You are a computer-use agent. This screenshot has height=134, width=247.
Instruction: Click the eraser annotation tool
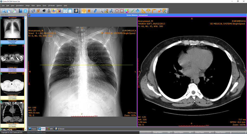159,11
